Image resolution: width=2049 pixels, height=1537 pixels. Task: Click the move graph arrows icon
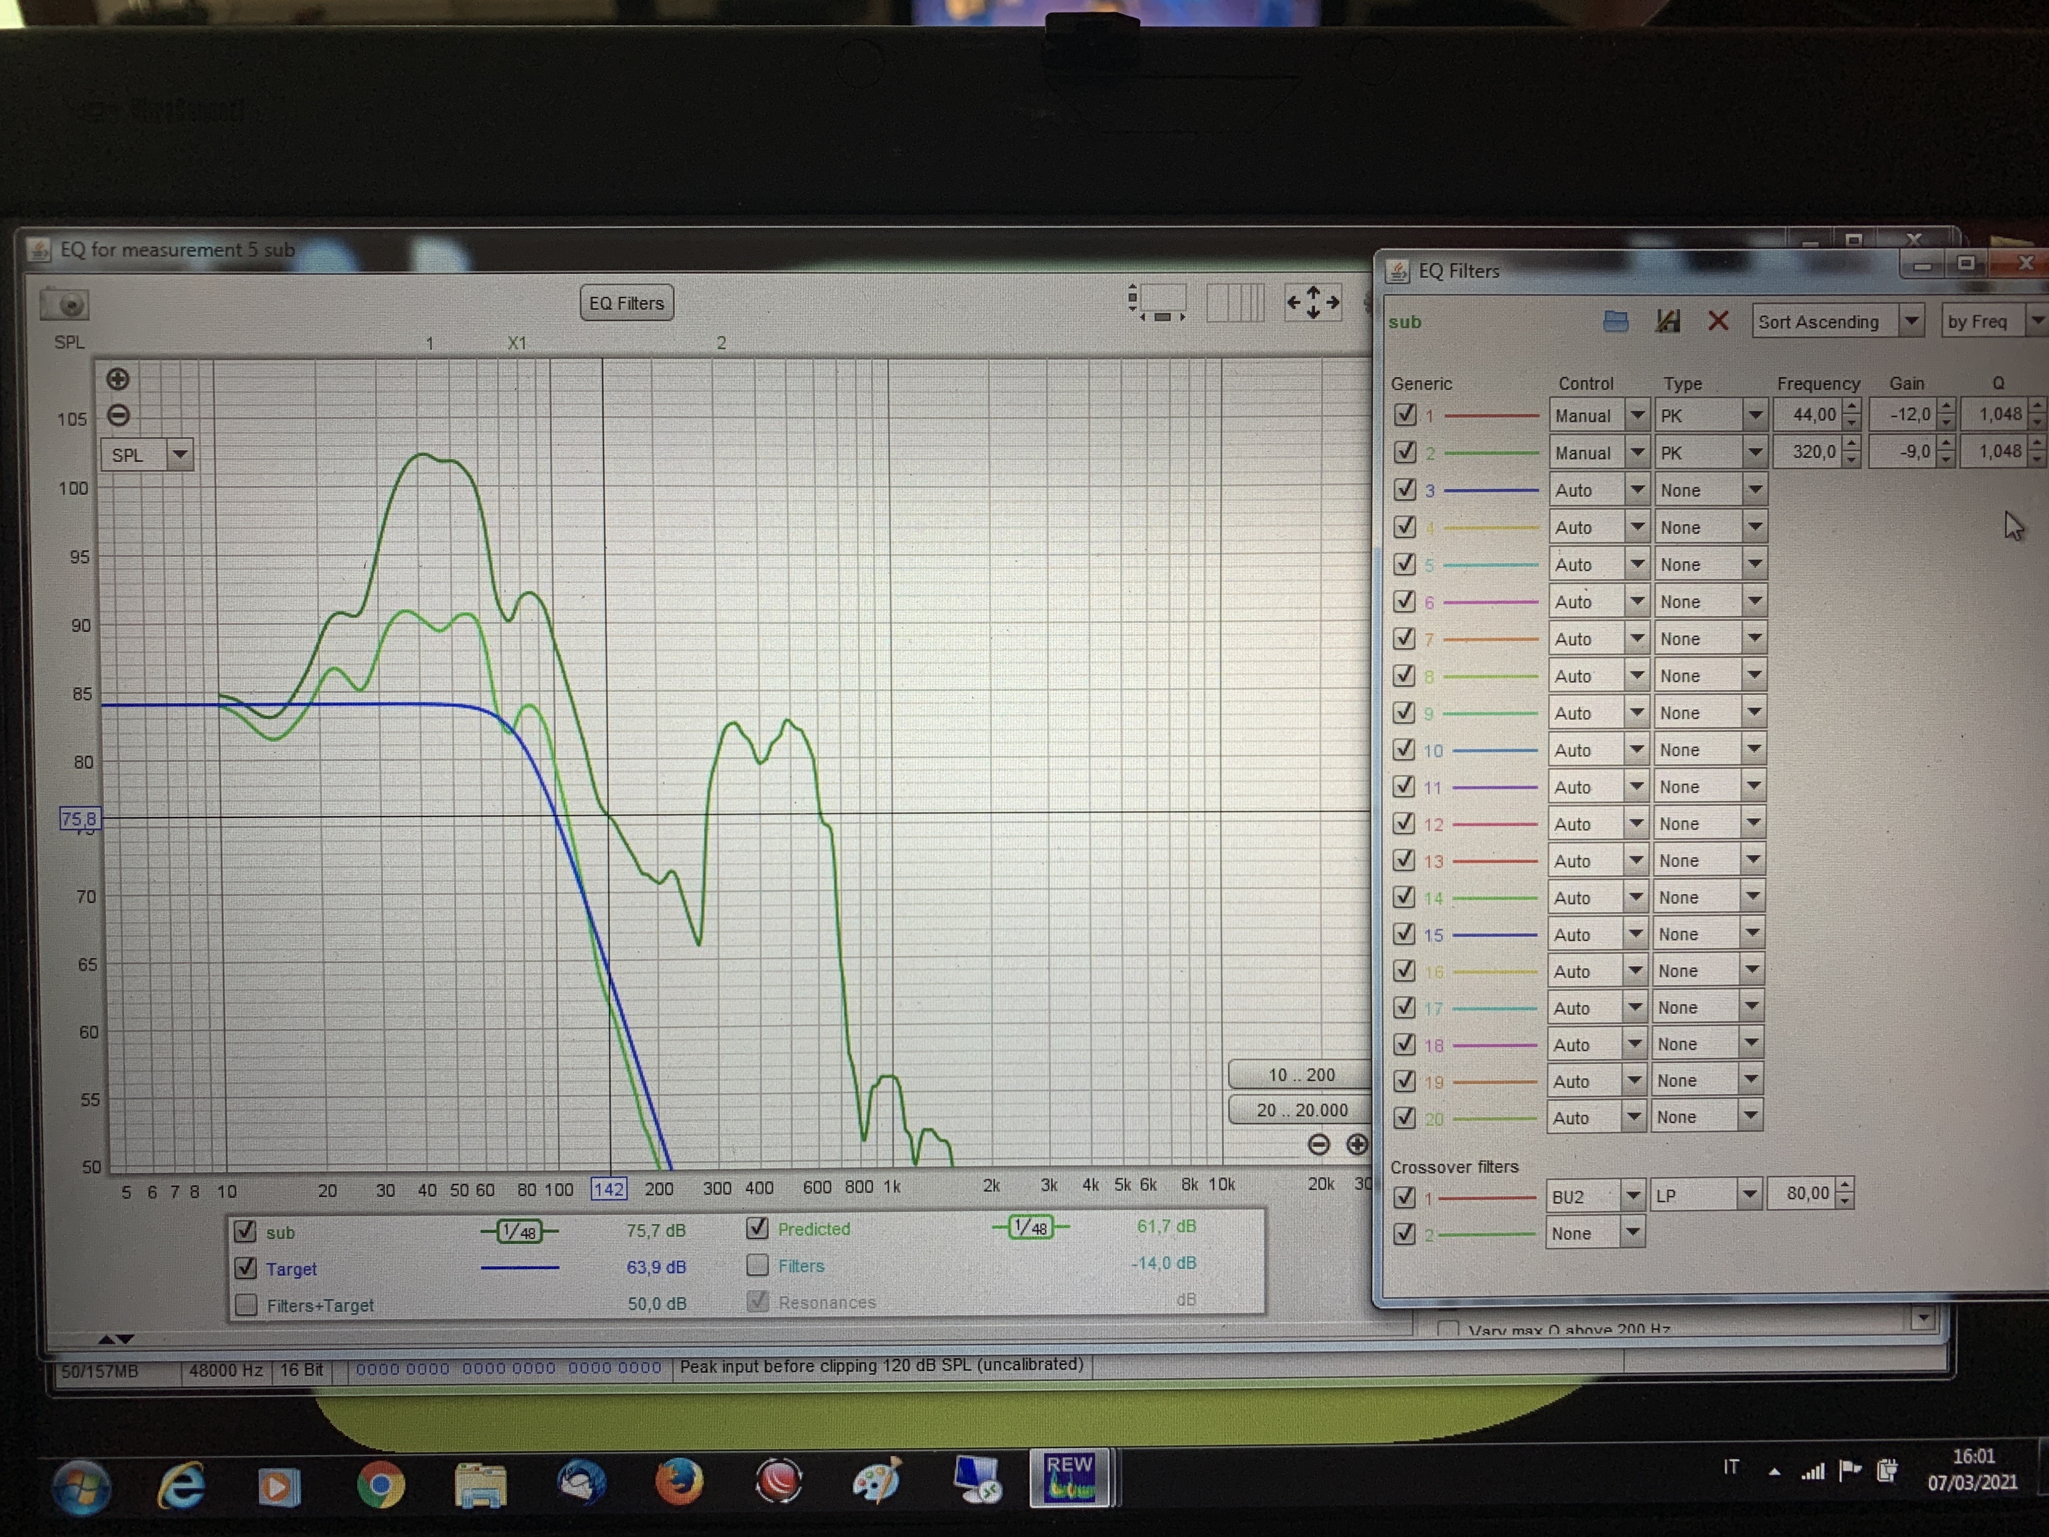click(x=1313, y=303)
